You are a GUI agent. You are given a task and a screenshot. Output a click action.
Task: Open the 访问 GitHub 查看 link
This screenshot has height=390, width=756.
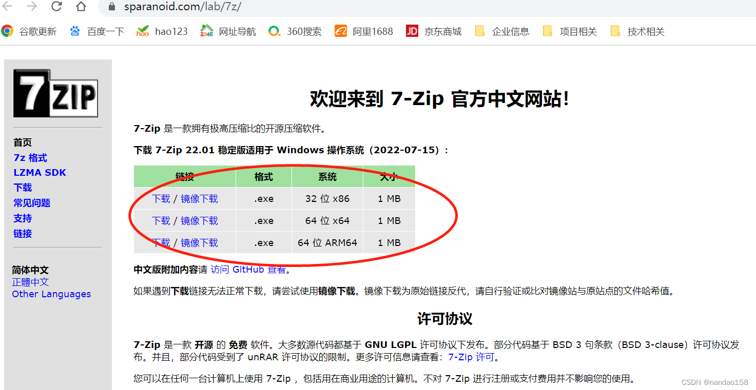click(x=248, y=270)
